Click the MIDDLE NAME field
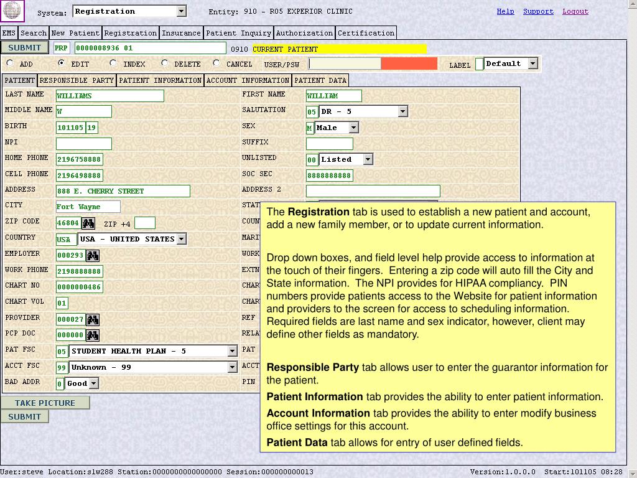Screen dimensions: 637x478 coord(84,111)
